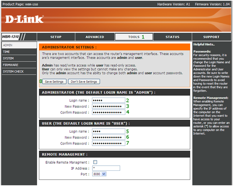This screenshot has width=233, height=186.
Task: Click the Hardware Version: A1 text
Action: 174,4
